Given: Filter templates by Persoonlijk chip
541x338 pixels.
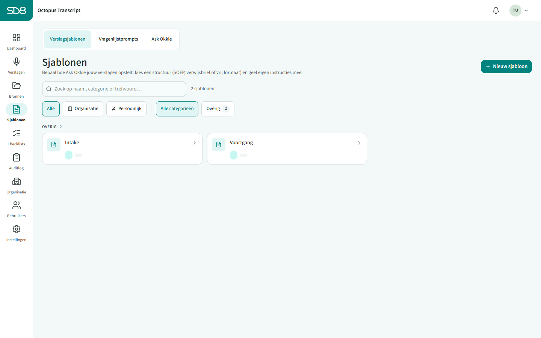Looking at the screenshot, I should click(126, 109).
